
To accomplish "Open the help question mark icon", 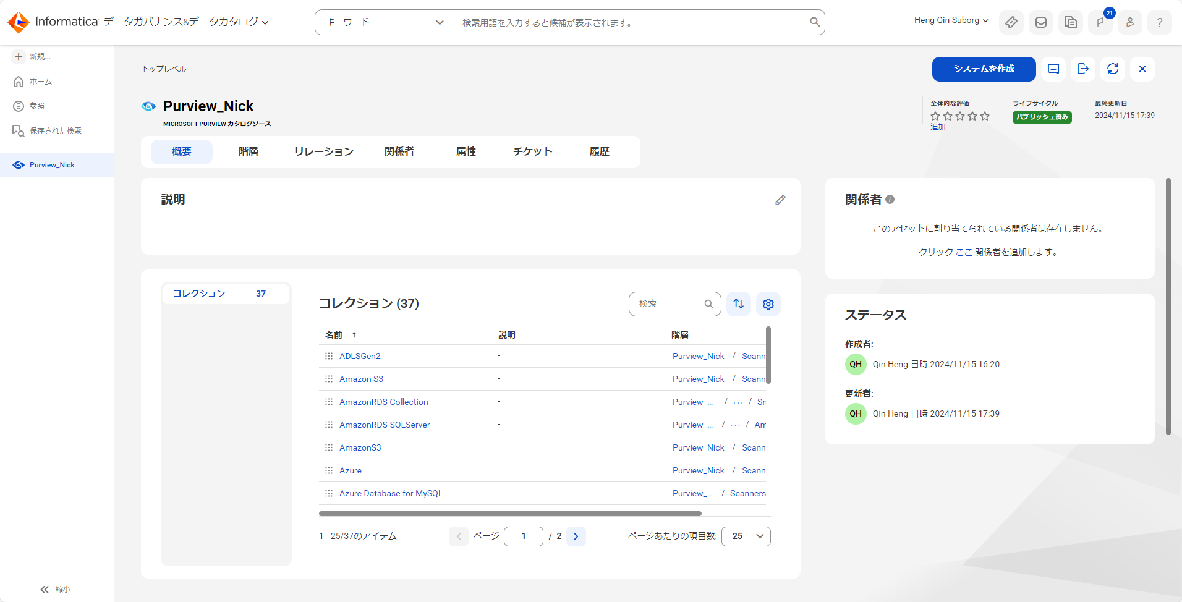I will click(1160, 22).
